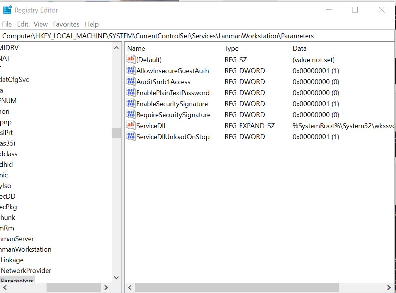Select the tree key ending in MIDRV

9,47
